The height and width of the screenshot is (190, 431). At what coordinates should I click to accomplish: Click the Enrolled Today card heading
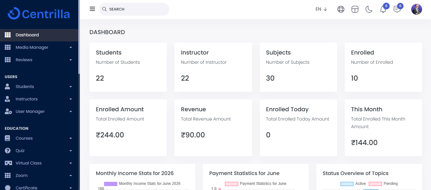click(x=287, y=109)
